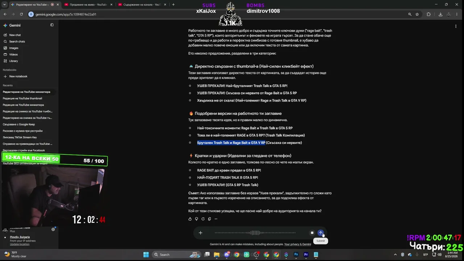Switch to the 'Предаване на живо - YouTube' tab
The width and height of the screenshot is (464, 261).
tap(88, 5)
